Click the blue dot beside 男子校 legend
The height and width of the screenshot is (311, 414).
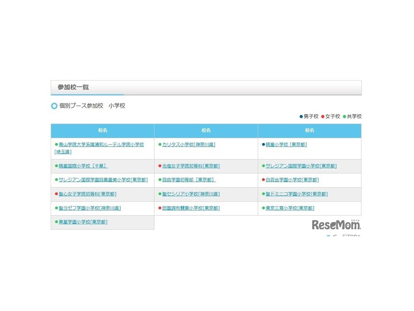pyautogui.click(x=301, y=116)
